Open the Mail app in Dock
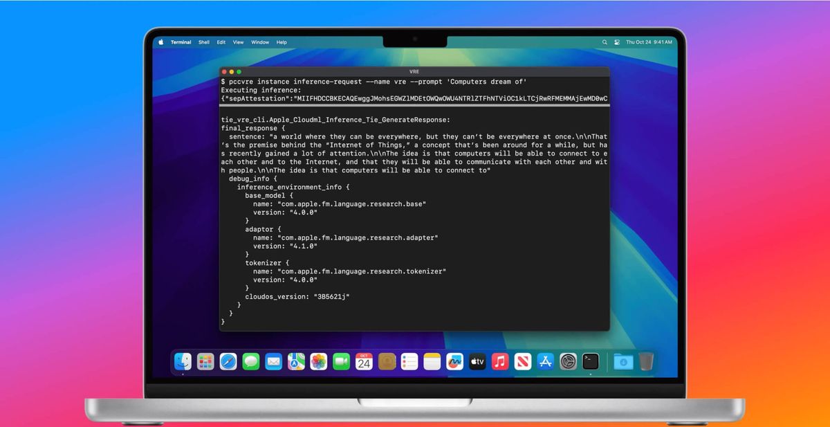Screen dimensions: 830x427 273,361
